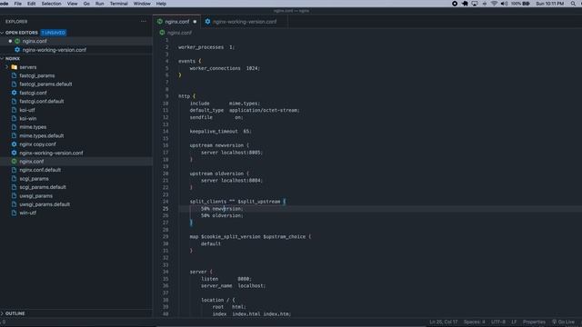Click on 'map $cookie_split_version' line
This screenshot has height=327, width=582.
pos(250,236)
